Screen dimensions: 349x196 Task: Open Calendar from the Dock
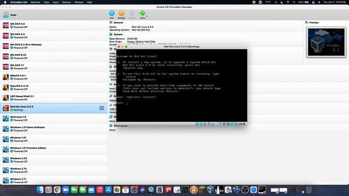(x=125, y=190)
